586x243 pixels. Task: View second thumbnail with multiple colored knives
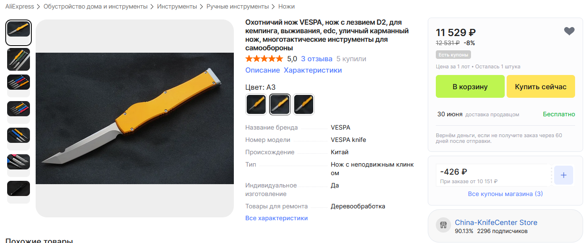[19, 59]
